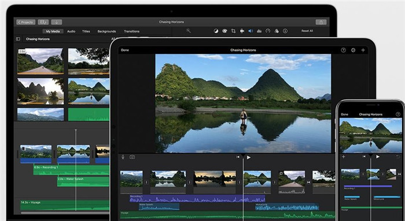The height and width of the screenshot is (221, 405).
Task: Select the cropping tool
Action: (233, 31)
